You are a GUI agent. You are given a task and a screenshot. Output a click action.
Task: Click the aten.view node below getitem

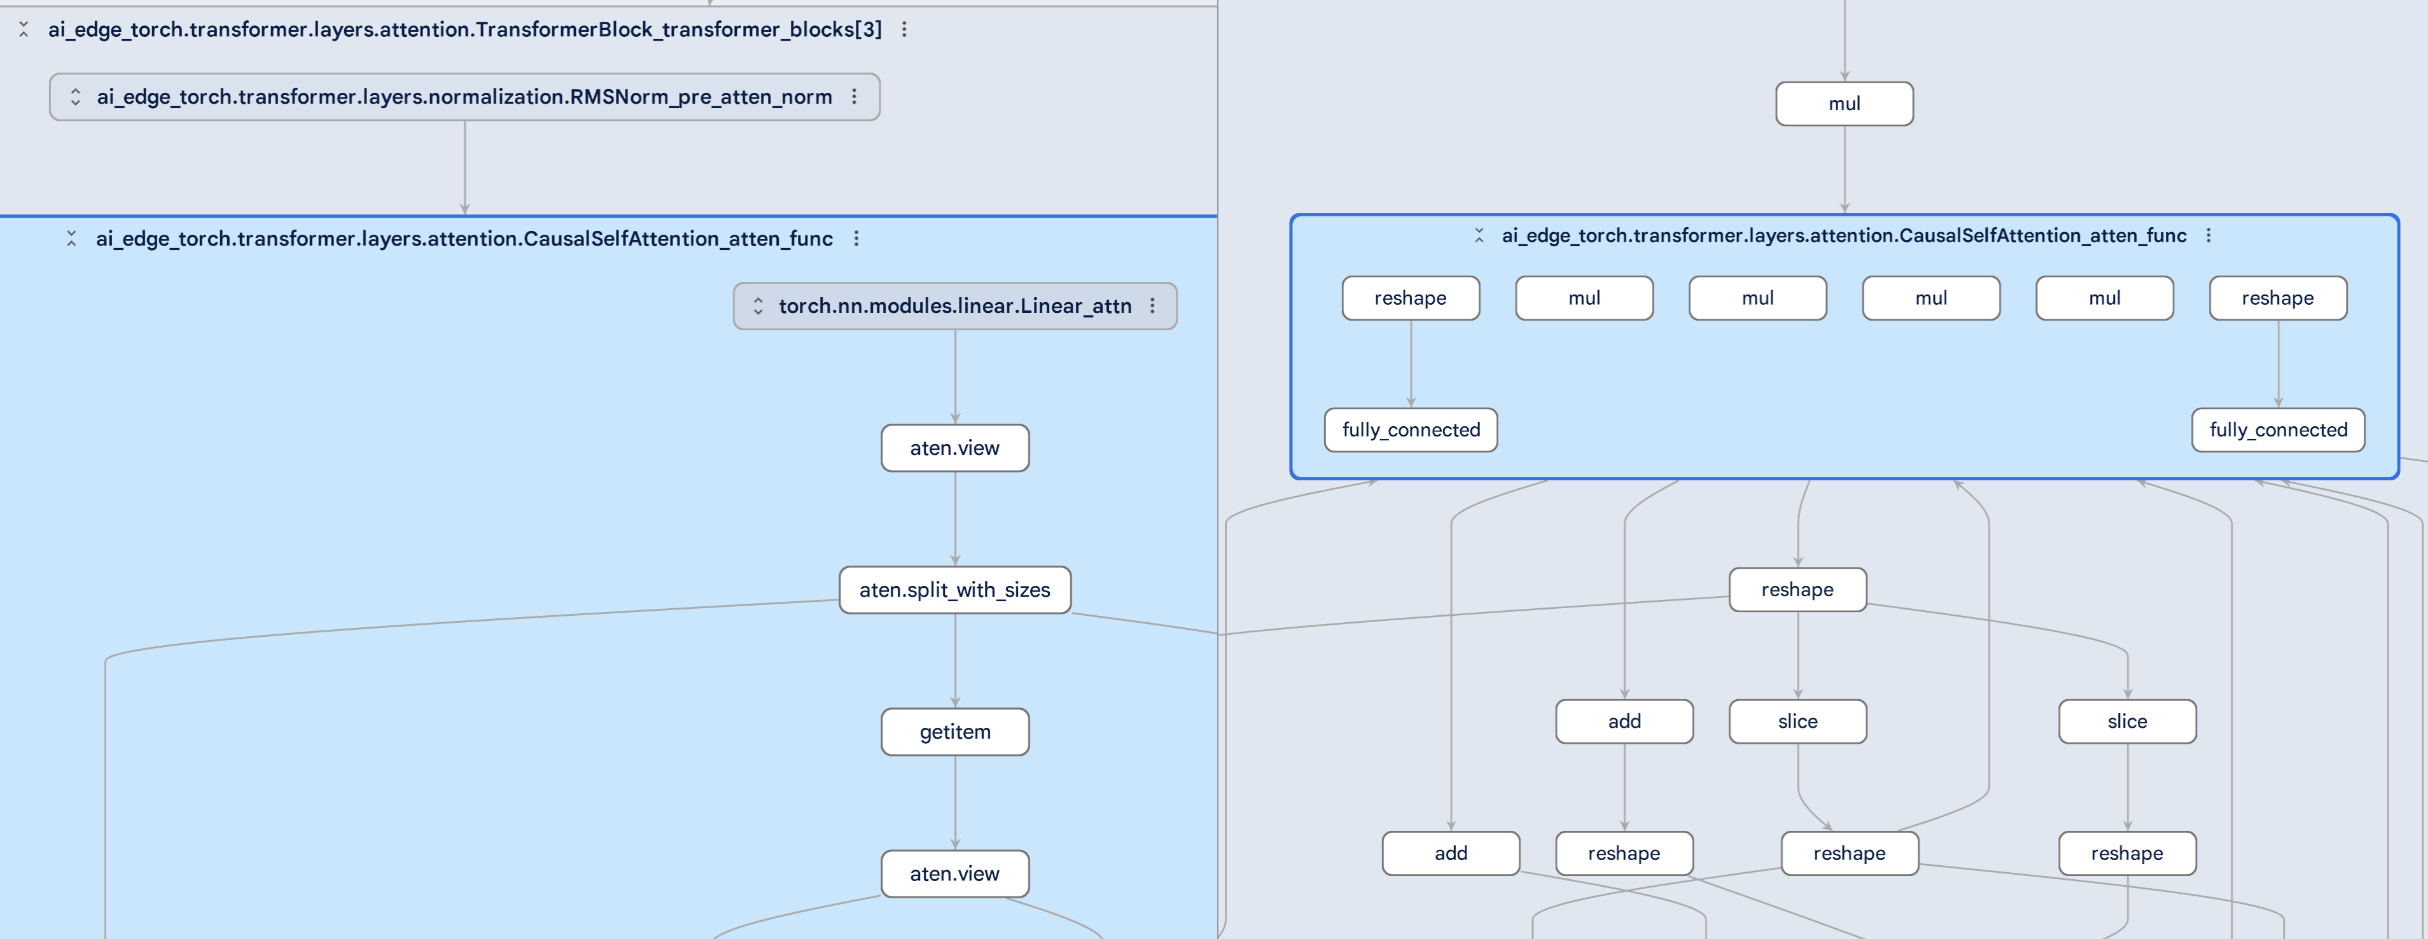click(954, 874)
